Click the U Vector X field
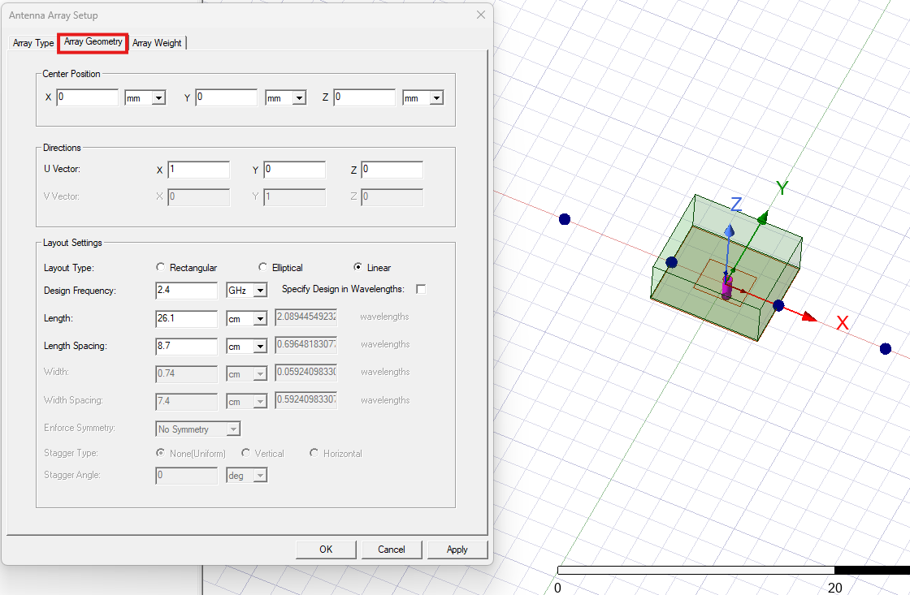The width and height of the screenshot is (910, 595). [x=198, y=169]
